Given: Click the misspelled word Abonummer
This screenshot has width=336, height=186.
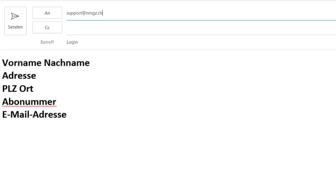Looking at the screenshot, I should point(29,102).
